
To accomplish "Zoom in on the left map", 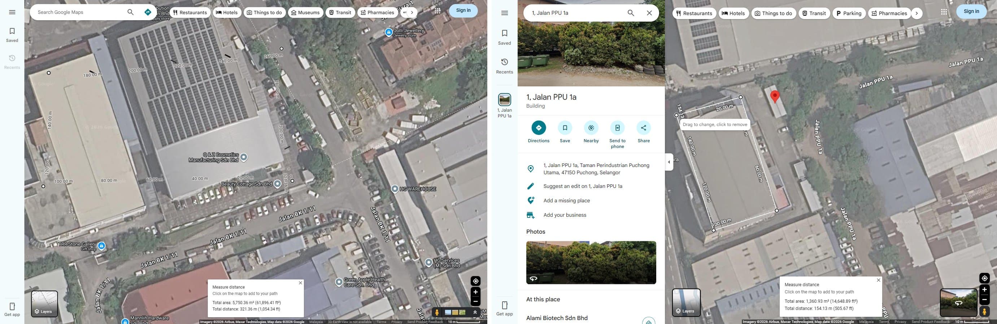I will pyautogui.click(x=475, y=292).
